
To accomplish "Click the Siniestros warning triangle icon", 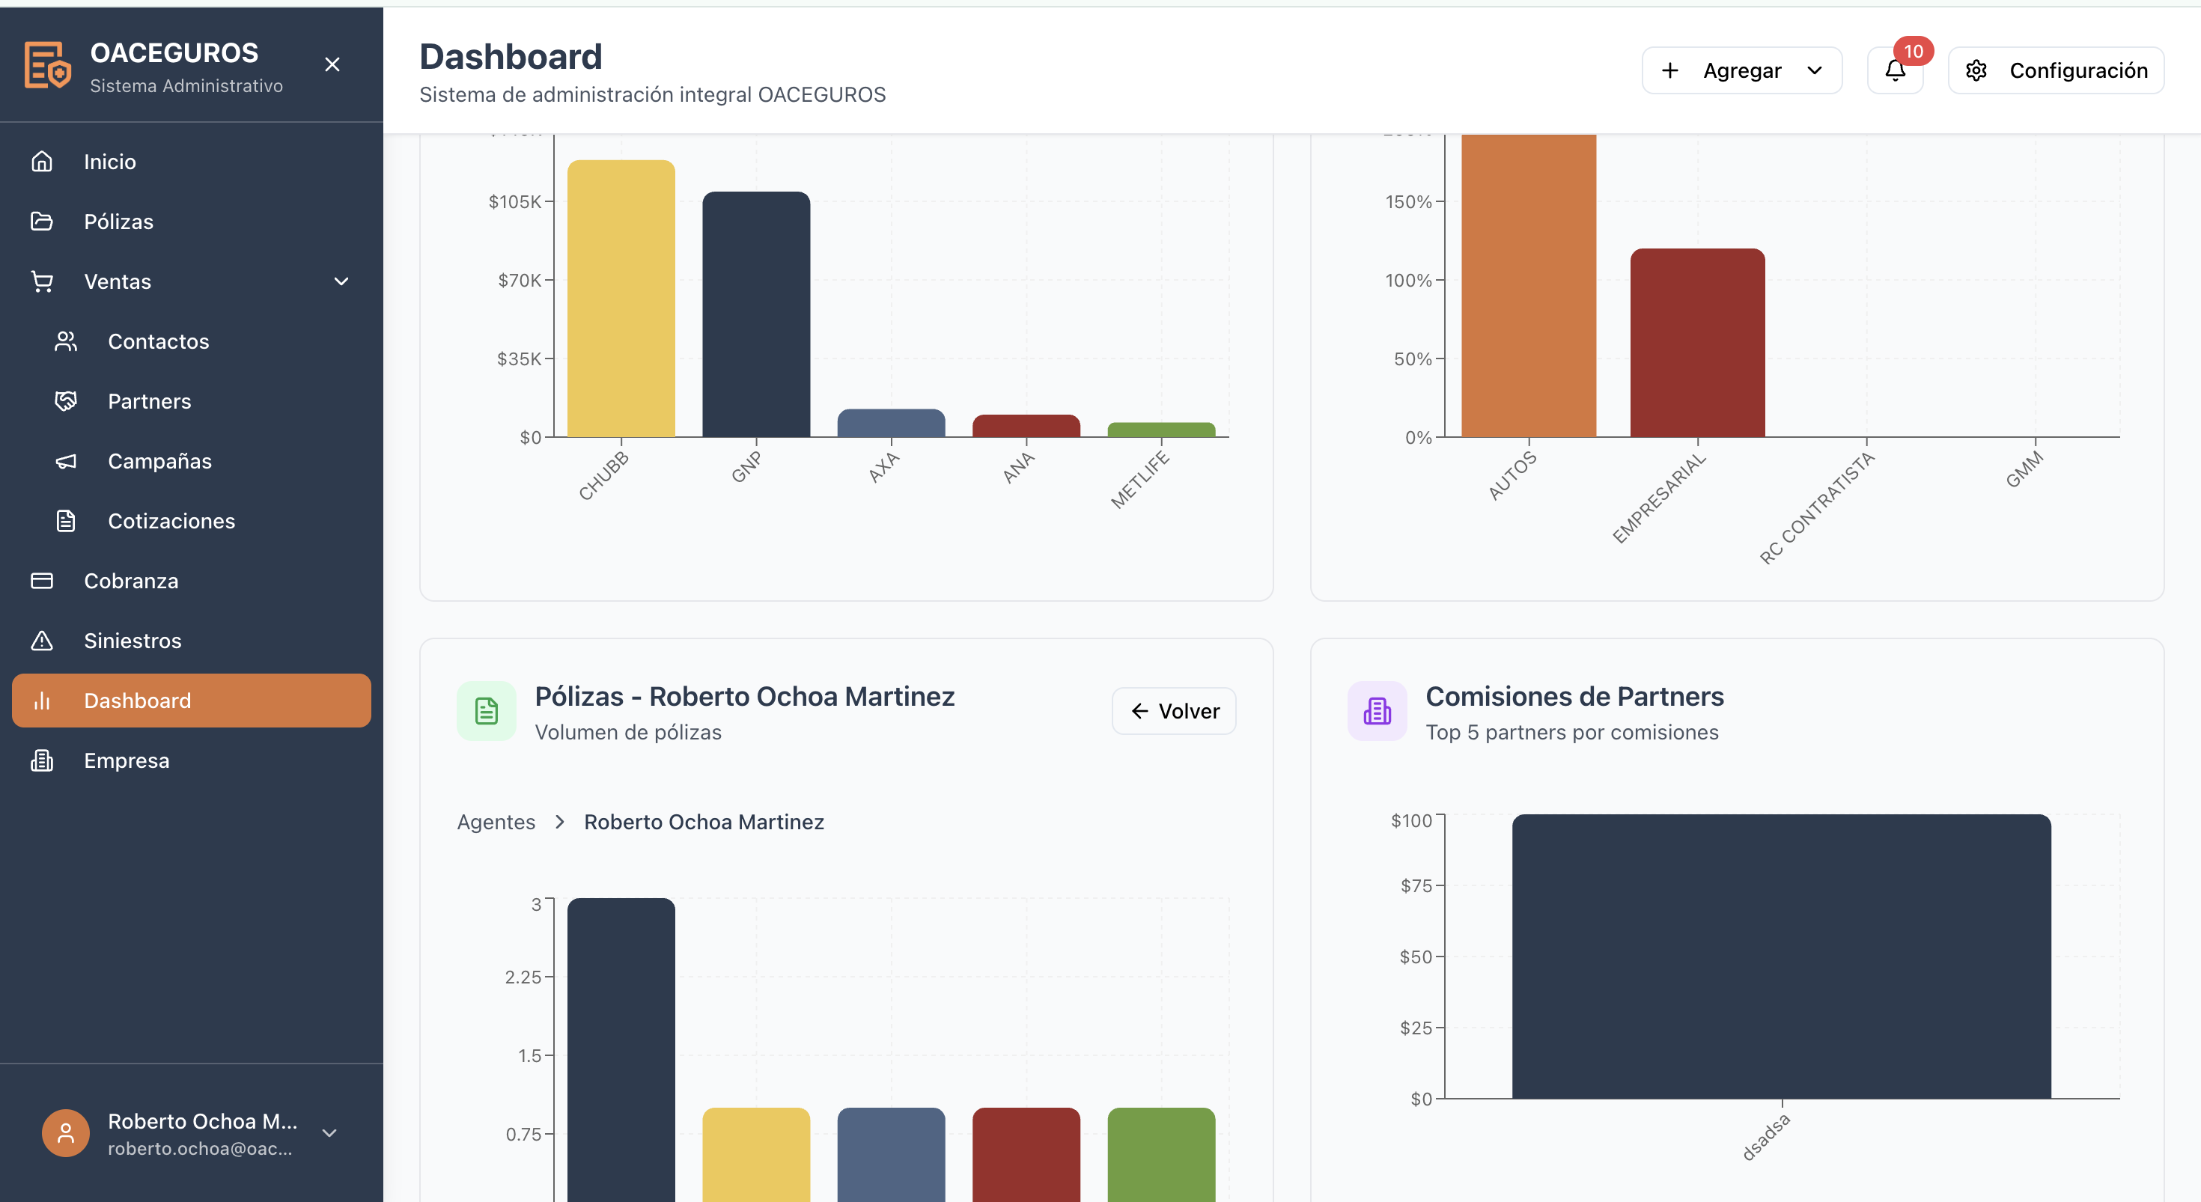I will [x=42, y=641].
